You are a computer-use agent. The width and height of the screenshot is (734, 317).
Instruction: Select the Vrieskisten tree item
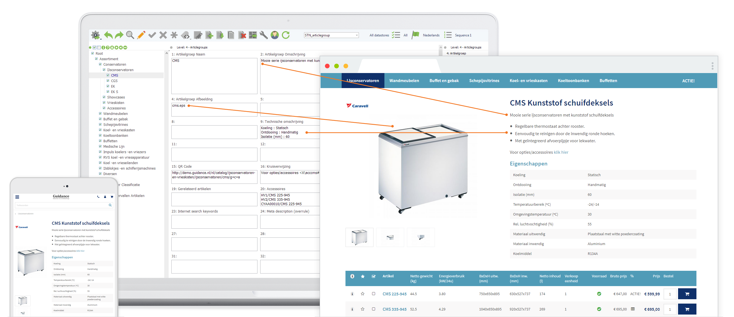pos(115,103)
